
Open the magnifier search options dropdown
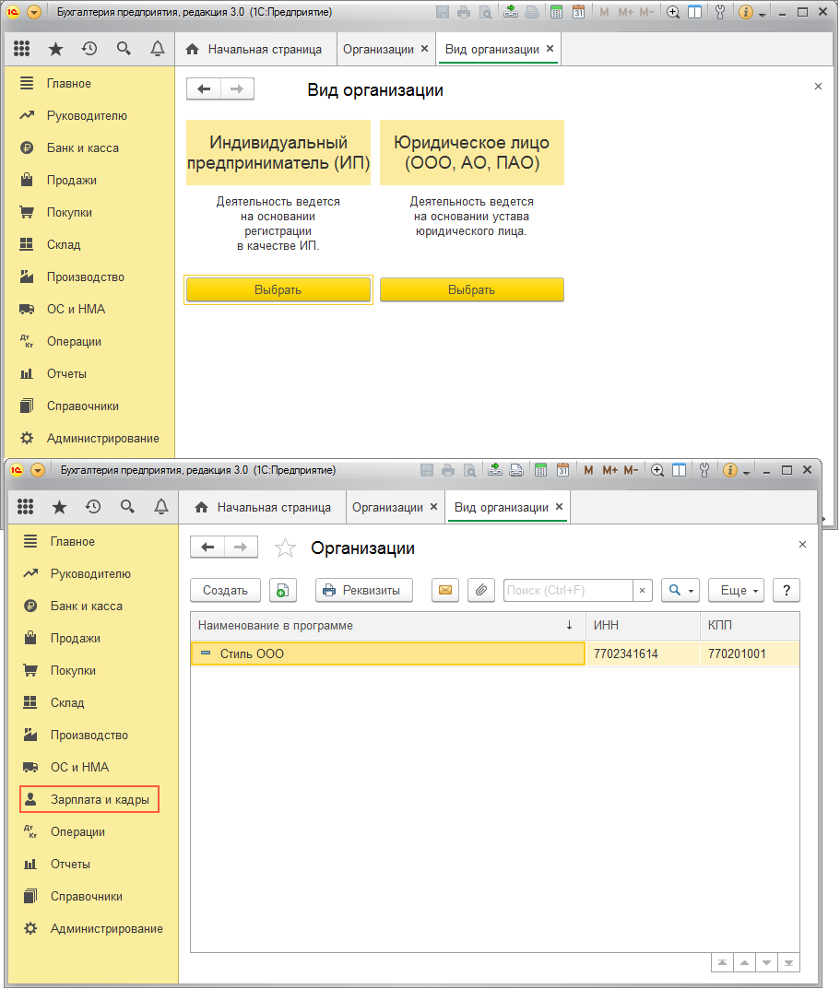(x=680, y=591)
